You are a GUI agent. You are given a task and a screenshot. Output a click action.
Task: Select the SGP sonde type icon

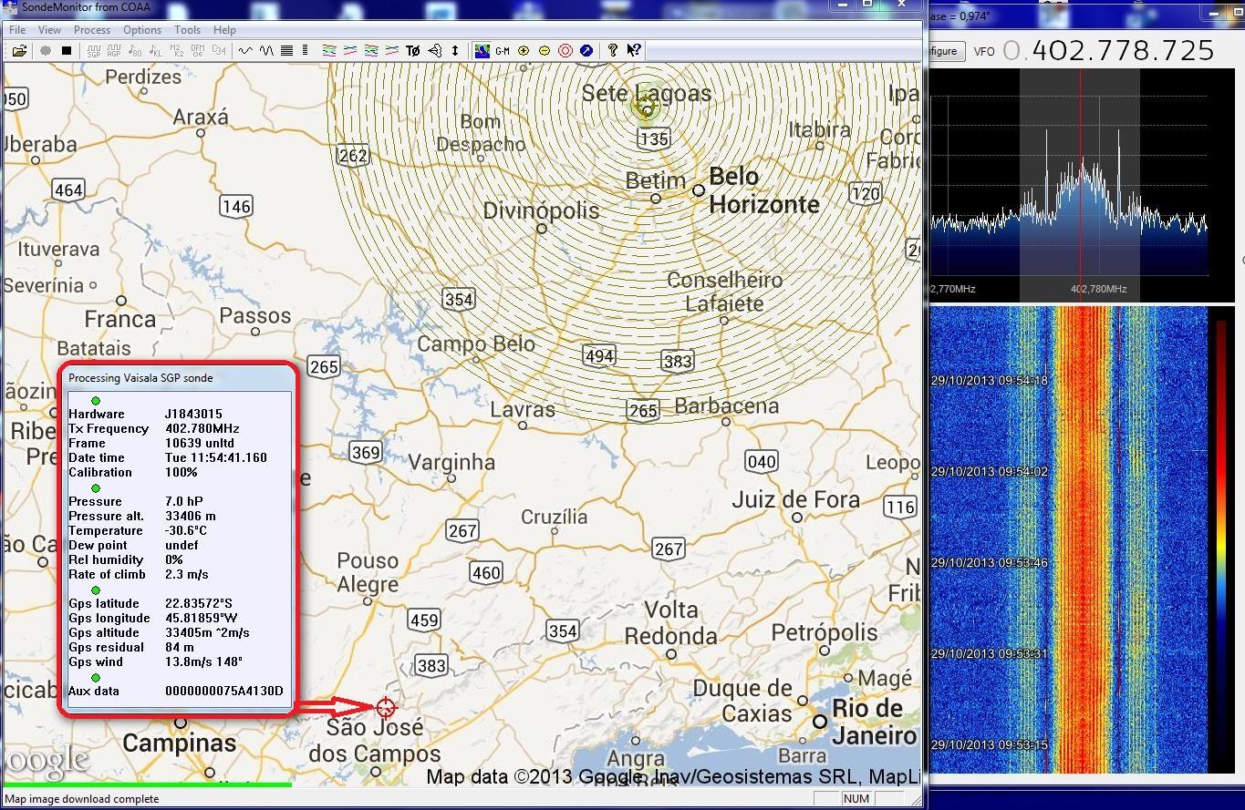(93, 51)
